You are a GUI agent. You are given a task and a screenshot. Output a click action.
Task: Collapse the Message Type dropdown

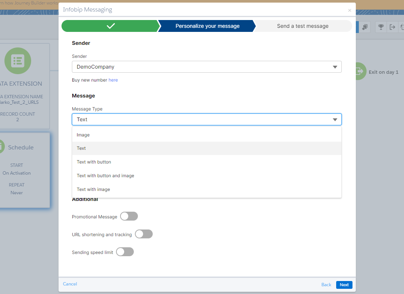[207, 119]
